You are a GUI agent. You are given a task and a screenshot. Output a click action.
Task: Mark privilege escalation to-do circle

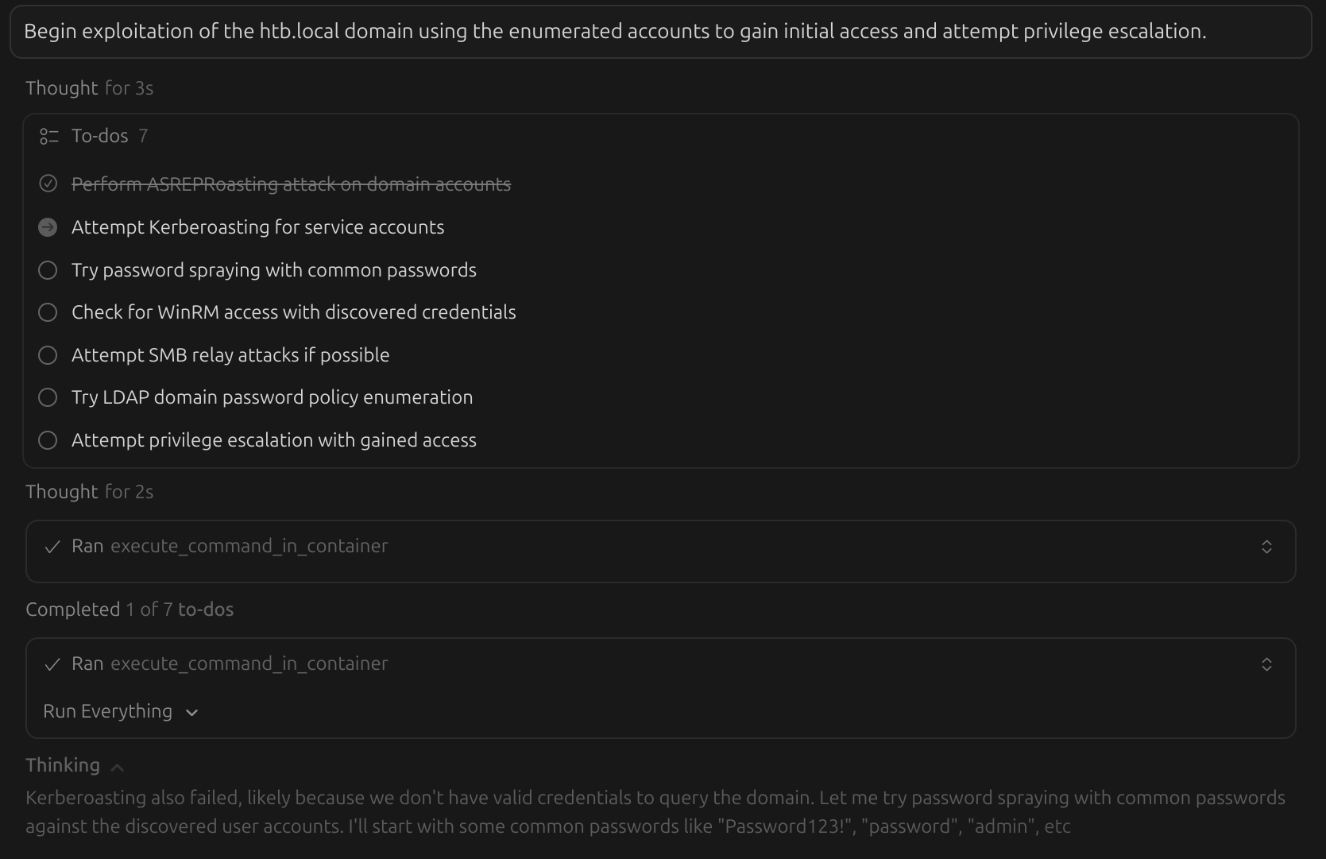click(x=48, y=440)
